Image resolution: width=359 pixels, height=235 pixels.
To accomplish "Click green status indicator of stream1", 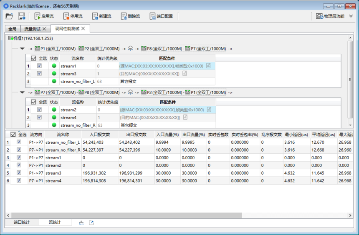I will 54,66.
